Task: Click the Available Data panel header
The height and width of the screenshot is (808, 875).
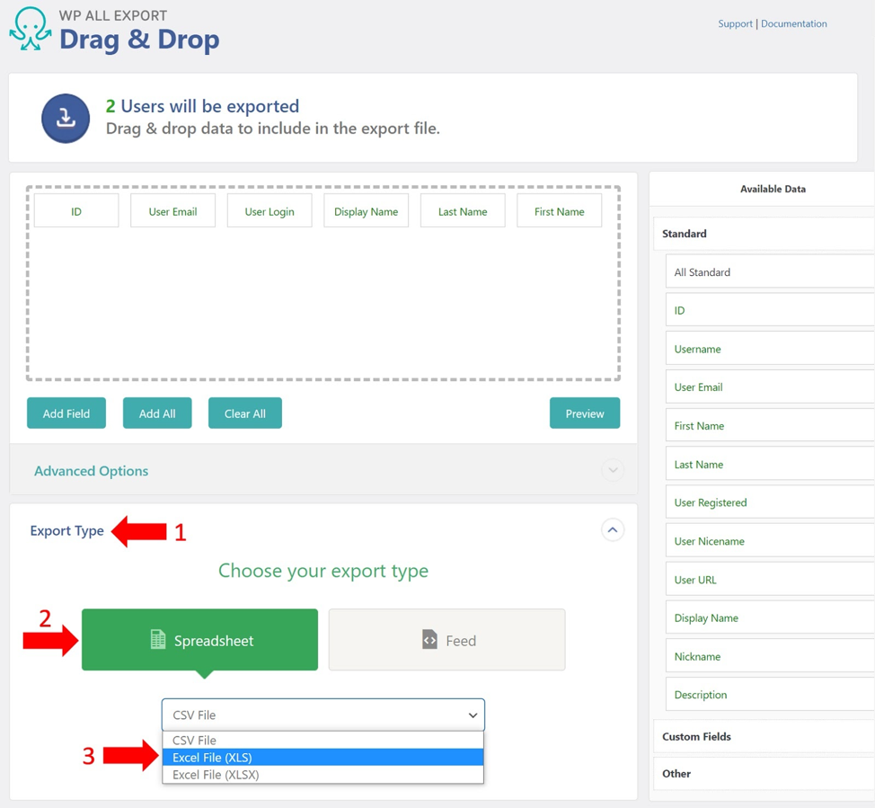Action: [773, 189]
